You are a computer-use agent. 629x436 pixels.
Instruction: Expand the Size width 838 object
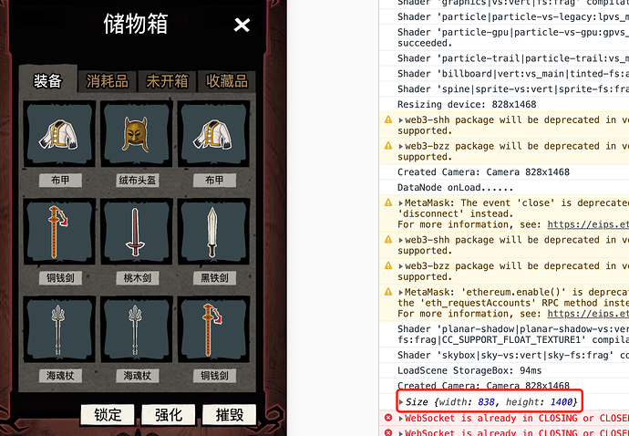[x=401, y=402]
